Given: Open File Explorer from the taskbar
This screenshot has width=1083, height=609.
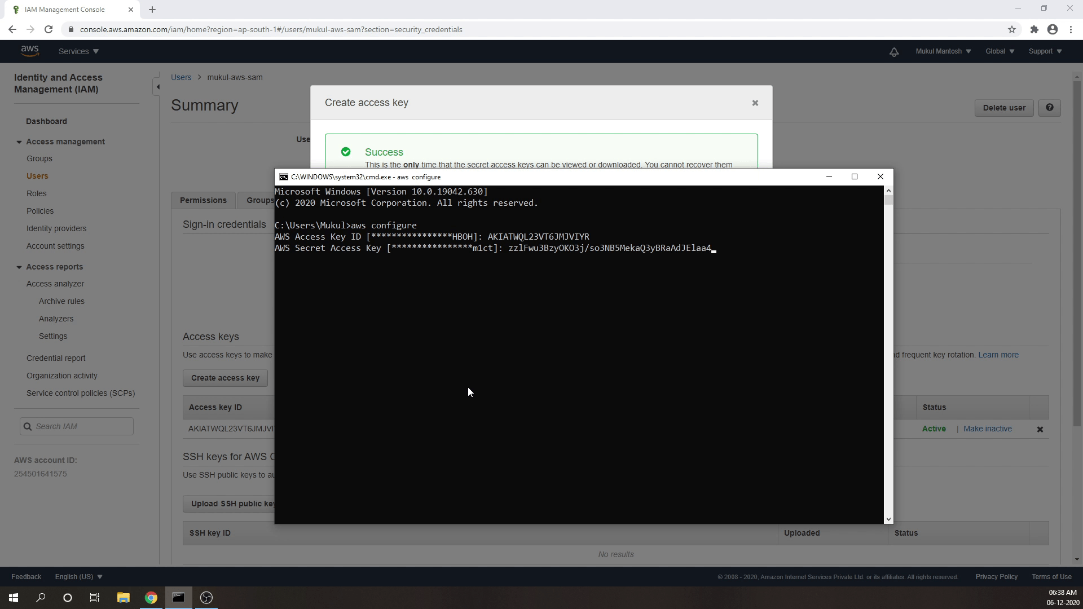Looking at the screenshot, I should (x=124, y=597).
